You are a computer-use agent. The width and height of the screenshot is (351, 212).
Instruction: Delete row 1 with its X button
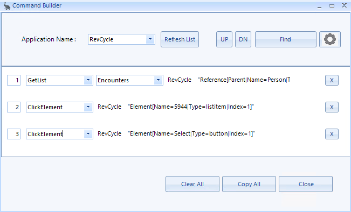332,80
